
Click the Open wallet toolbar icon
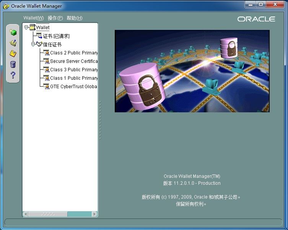pos(13,43)
